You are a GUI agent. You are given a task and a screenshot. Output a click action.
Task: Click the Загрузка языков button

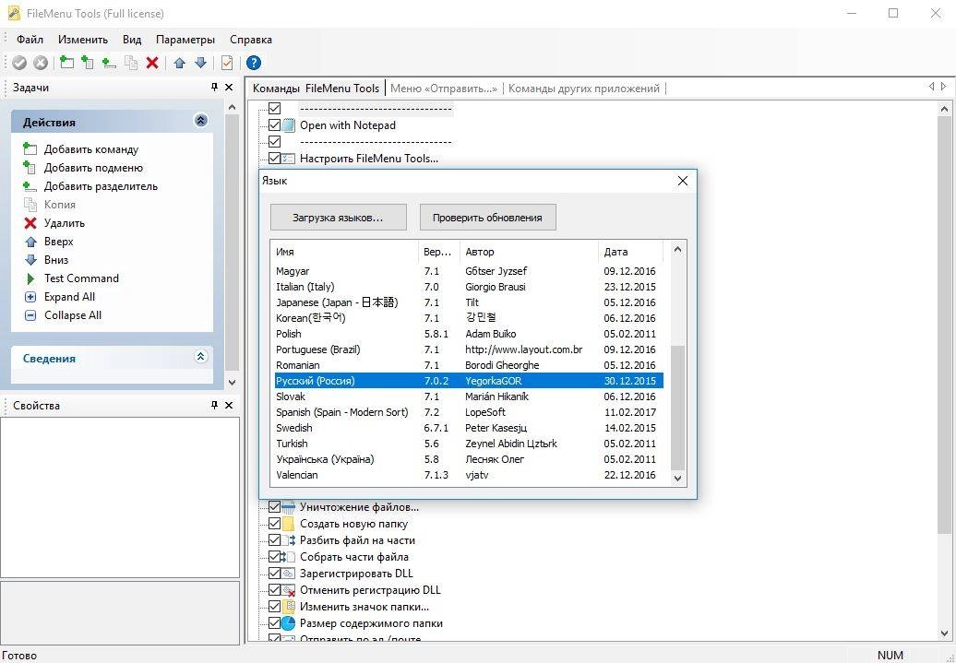(x=339, y=218)
